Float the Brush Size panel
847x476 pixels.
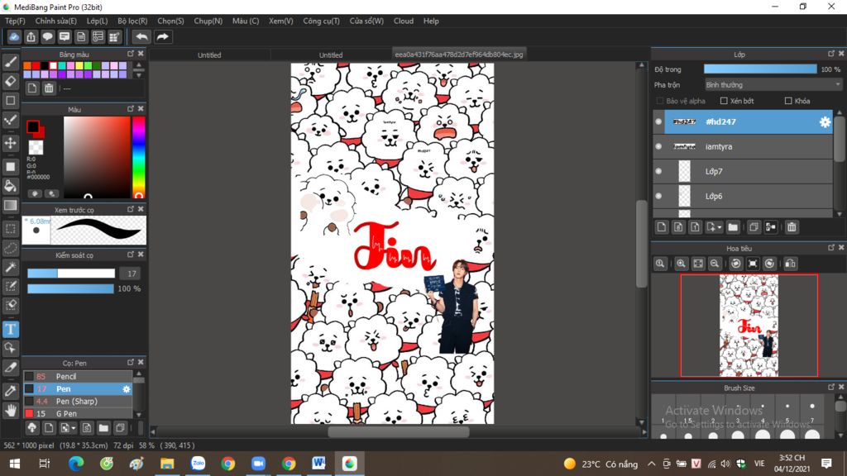830,387
